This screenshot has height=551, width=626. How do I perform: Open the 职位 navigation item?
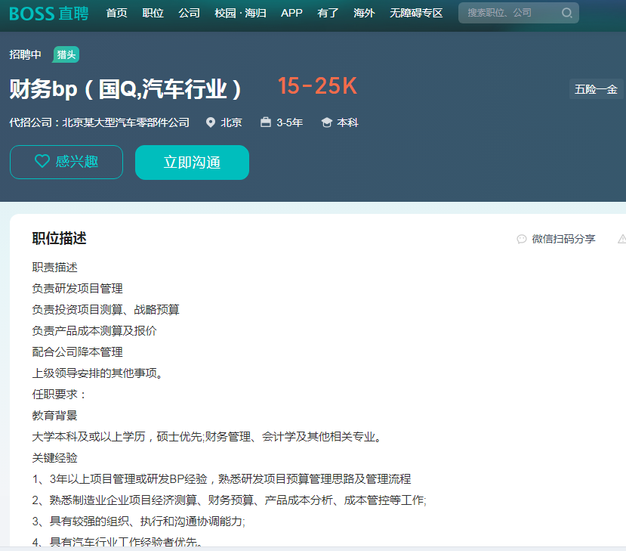coord(153,13)
